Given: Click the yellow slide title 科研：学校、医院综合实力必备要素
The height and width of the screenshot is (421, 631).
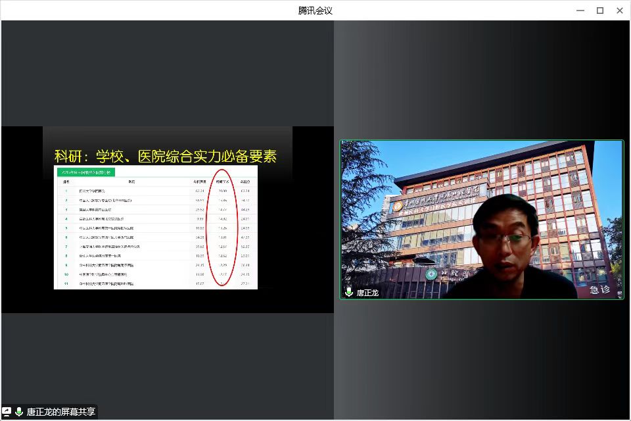Looking at the screenshot, I should click(165, 157).
